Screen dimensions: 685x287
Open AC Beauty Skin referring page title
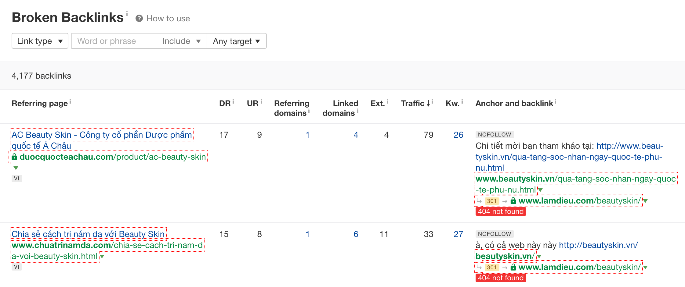coord(102,140)
